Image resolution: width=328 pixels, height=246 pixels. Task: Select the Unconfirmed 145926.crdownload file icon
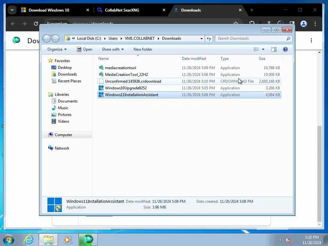(101, 81)
